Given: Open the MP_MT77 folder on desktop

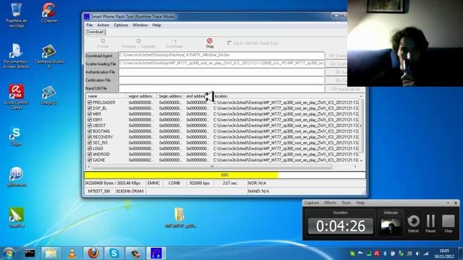Looking at the screenshot, I should [180, 217].
